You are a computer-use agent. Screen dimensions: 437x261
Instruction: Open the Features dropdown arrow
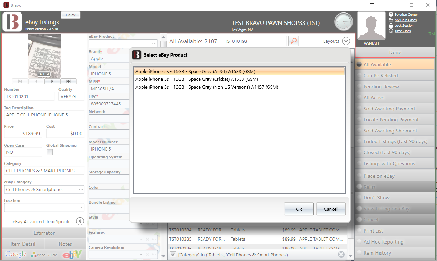(141, 239)
